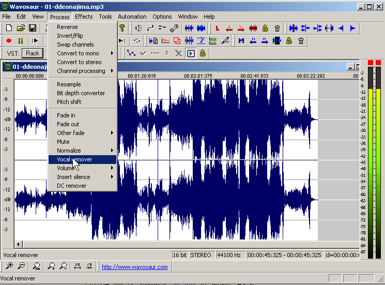Select the Pitch shift menu entry
385x285 pixels.
coord(82,102)
